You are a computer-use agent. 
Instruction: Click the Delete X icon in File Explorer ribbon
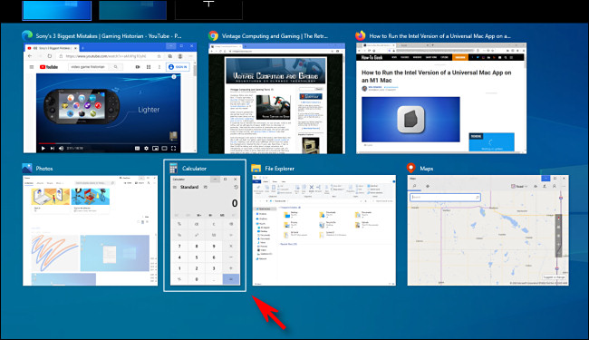312,188
